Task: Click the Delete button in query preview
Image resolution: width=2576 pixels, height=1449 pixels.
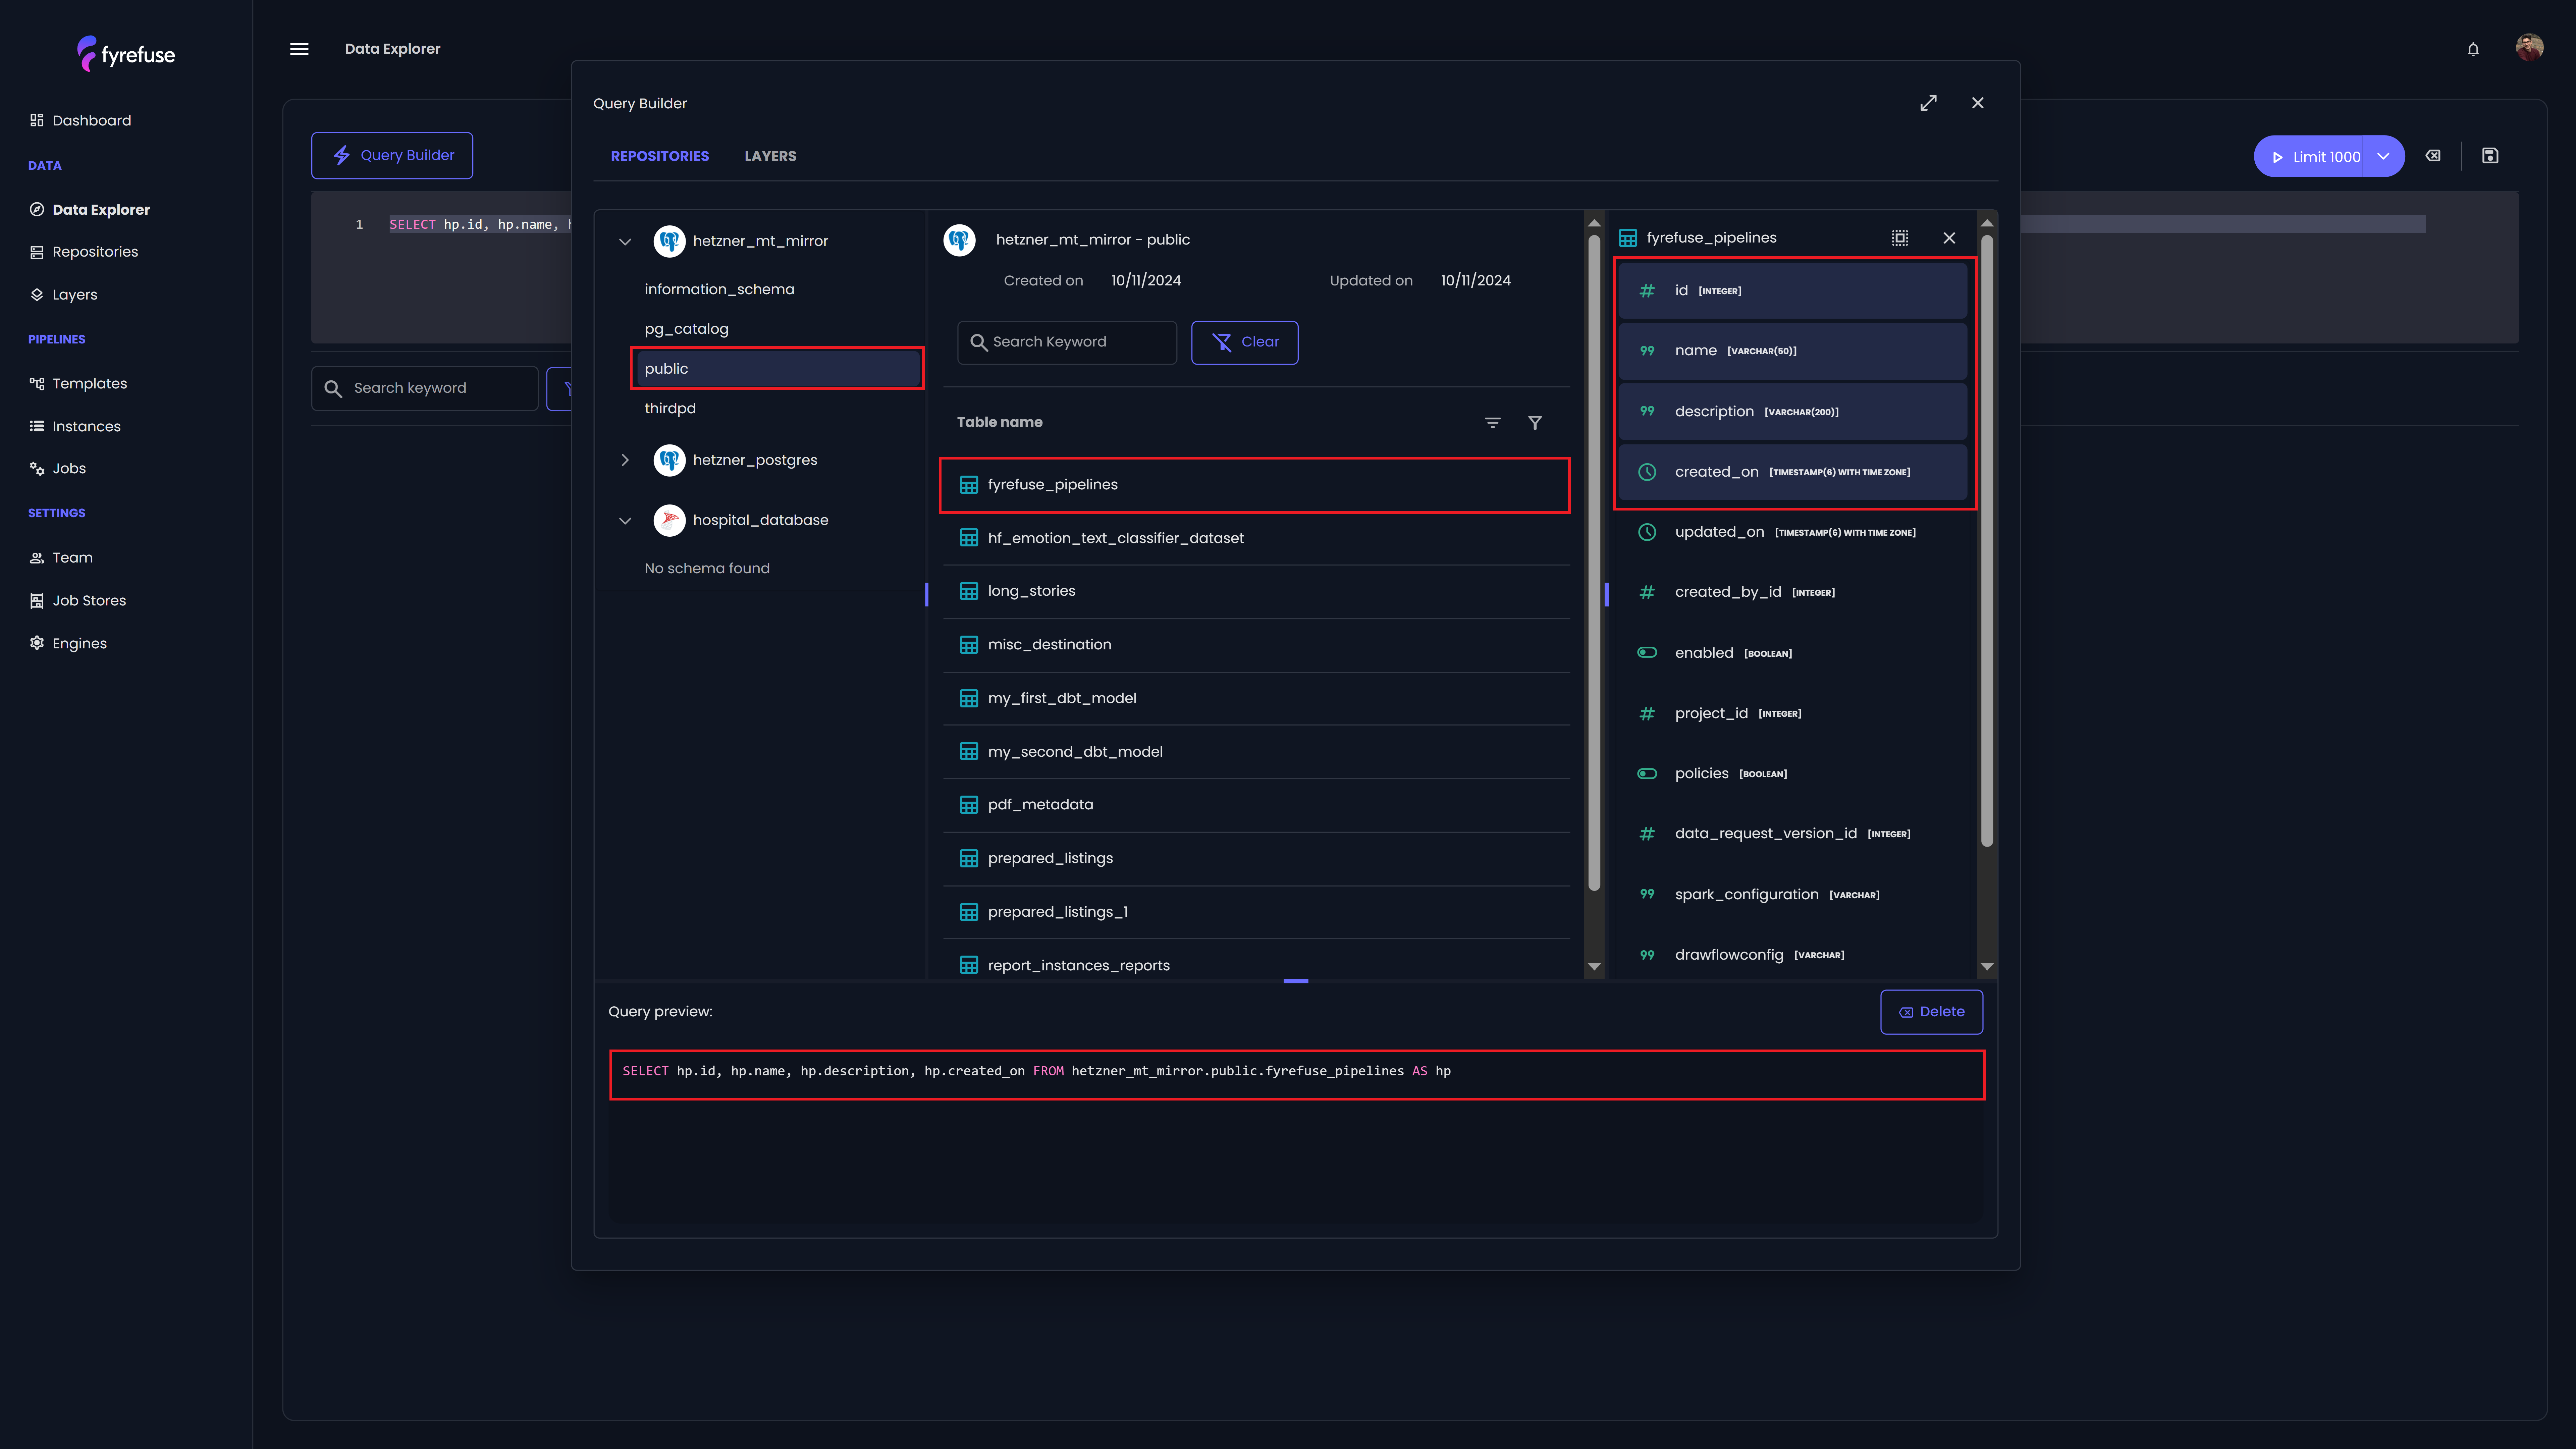Action: [x=1931, y=1012]
